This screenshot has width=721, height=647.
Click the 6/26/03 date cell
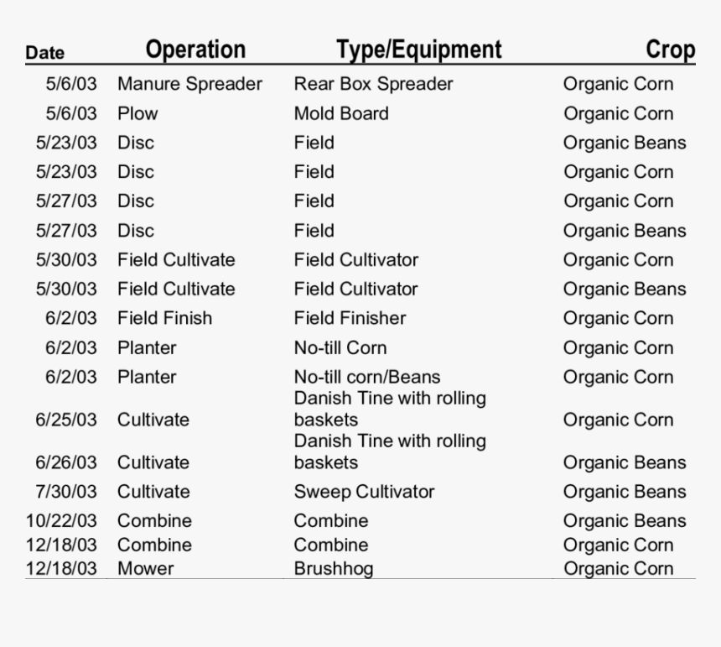pos(65,462)
